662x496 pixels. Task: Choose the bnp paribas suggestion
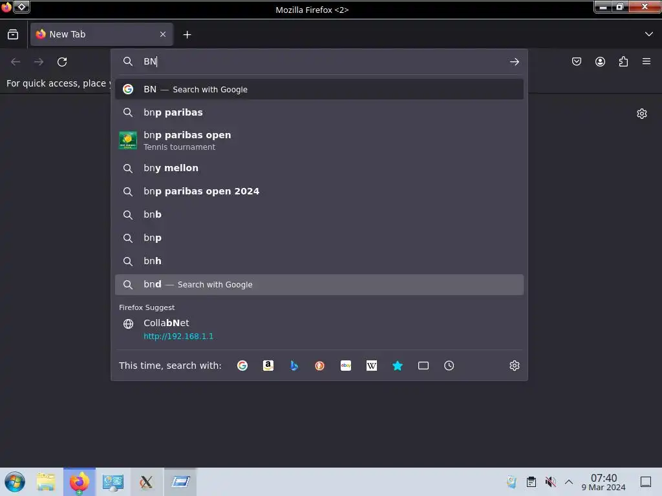319,112
